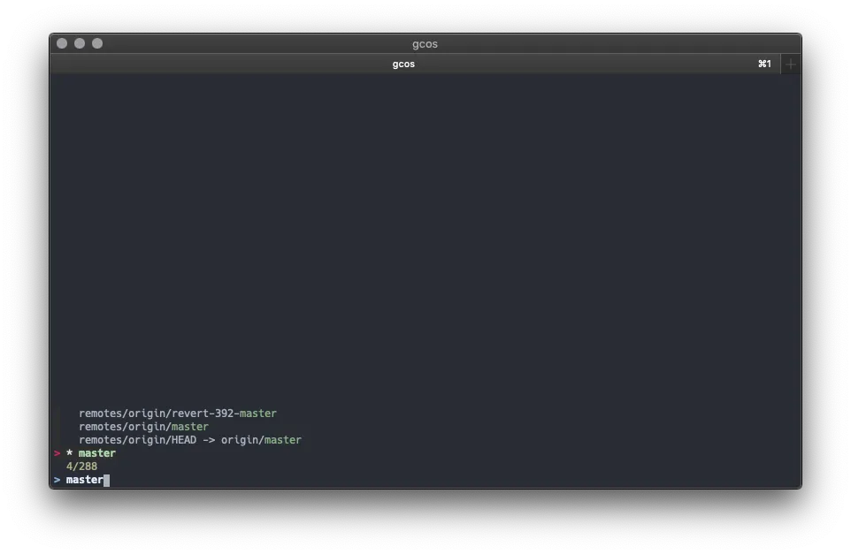Open a new tab with the plus icon
The width and height of the screenshot is (851, 554).
(790, 63)
